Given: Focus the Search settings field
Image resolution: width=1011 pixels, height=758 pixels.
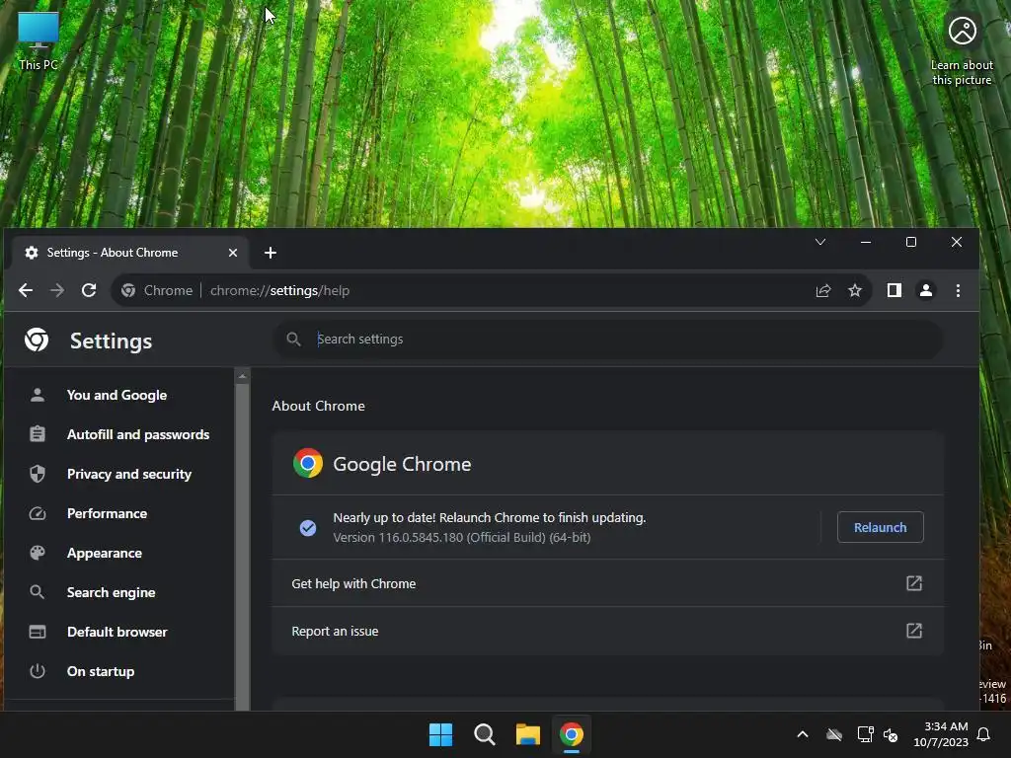Looking at the screenshot, I should coord(608,340).
